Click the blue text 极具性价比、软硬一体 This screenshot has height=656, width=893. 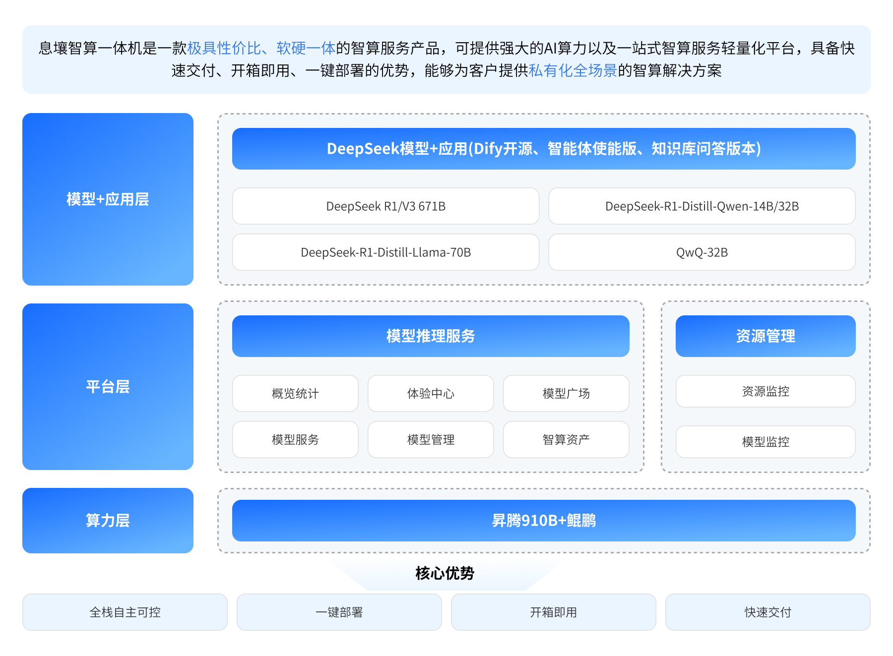(261, 48)
